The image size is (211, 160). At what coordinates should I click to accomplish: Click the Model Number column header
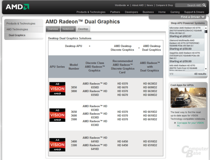(x=74, y=67)
